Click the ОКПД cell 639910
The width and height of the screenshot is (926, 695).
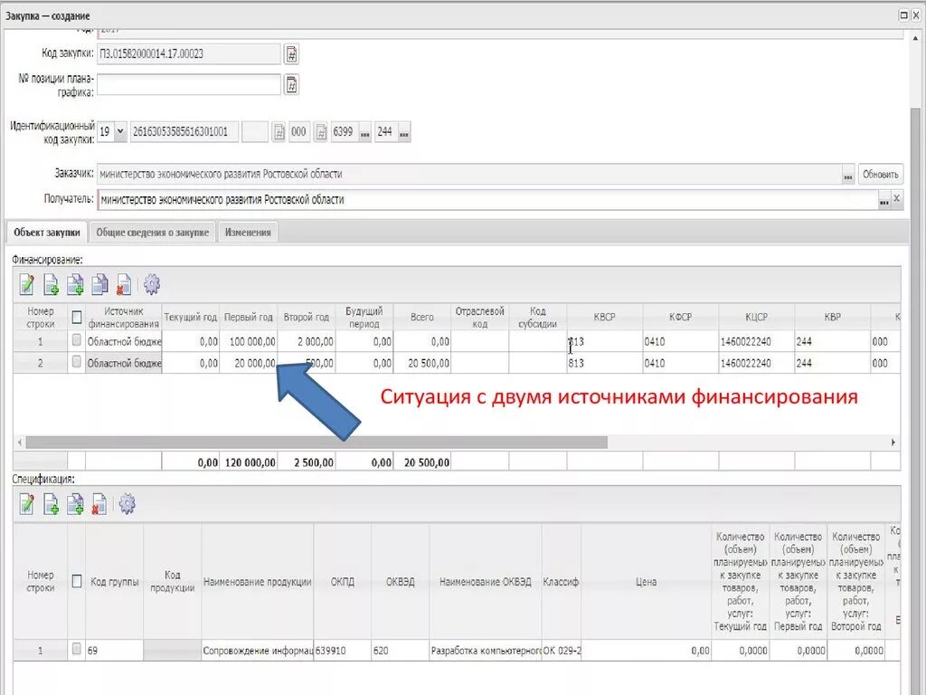click(343, 650)
